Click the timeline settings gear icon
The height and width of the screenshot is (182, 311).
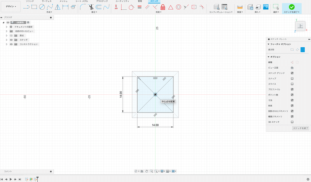[308, 179]
